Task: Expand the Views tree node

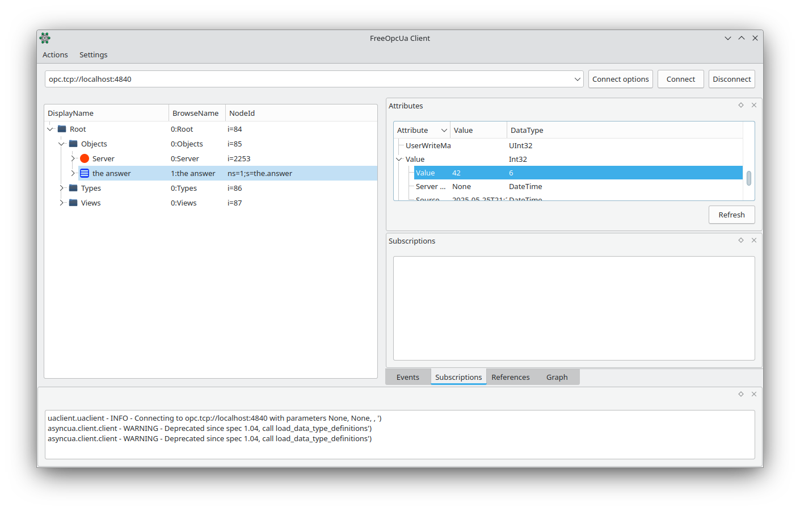Action: click(61, 203)
